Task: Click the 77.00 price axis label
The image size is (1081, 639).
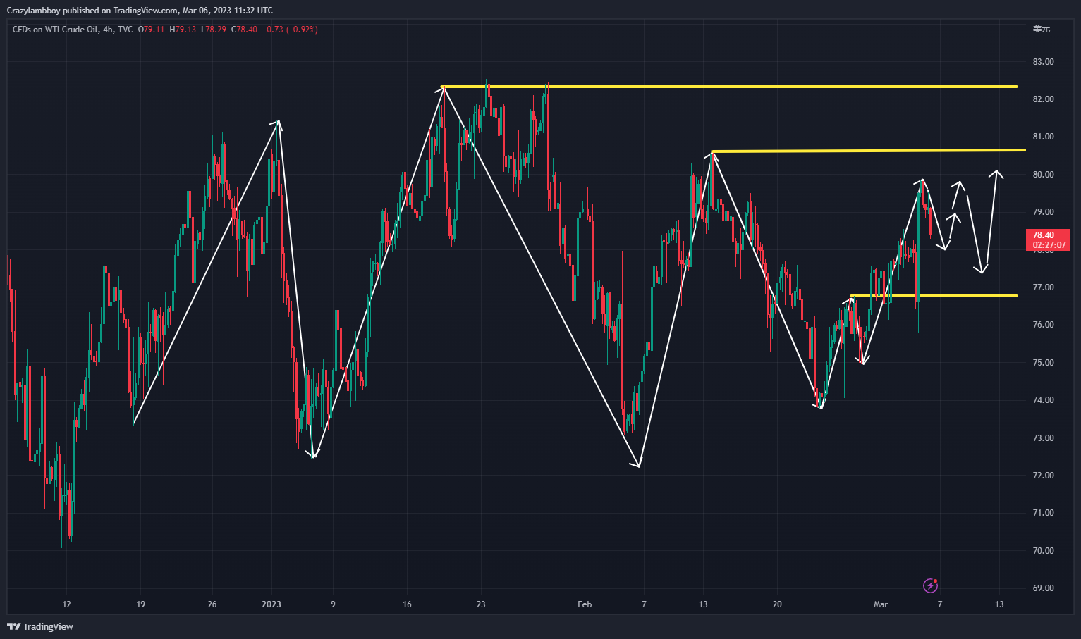Action: coord(1043,287)
